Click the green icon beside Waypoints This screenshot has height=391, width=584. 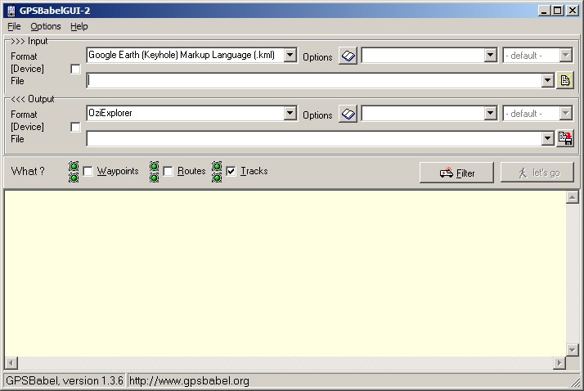coord(74,172)
